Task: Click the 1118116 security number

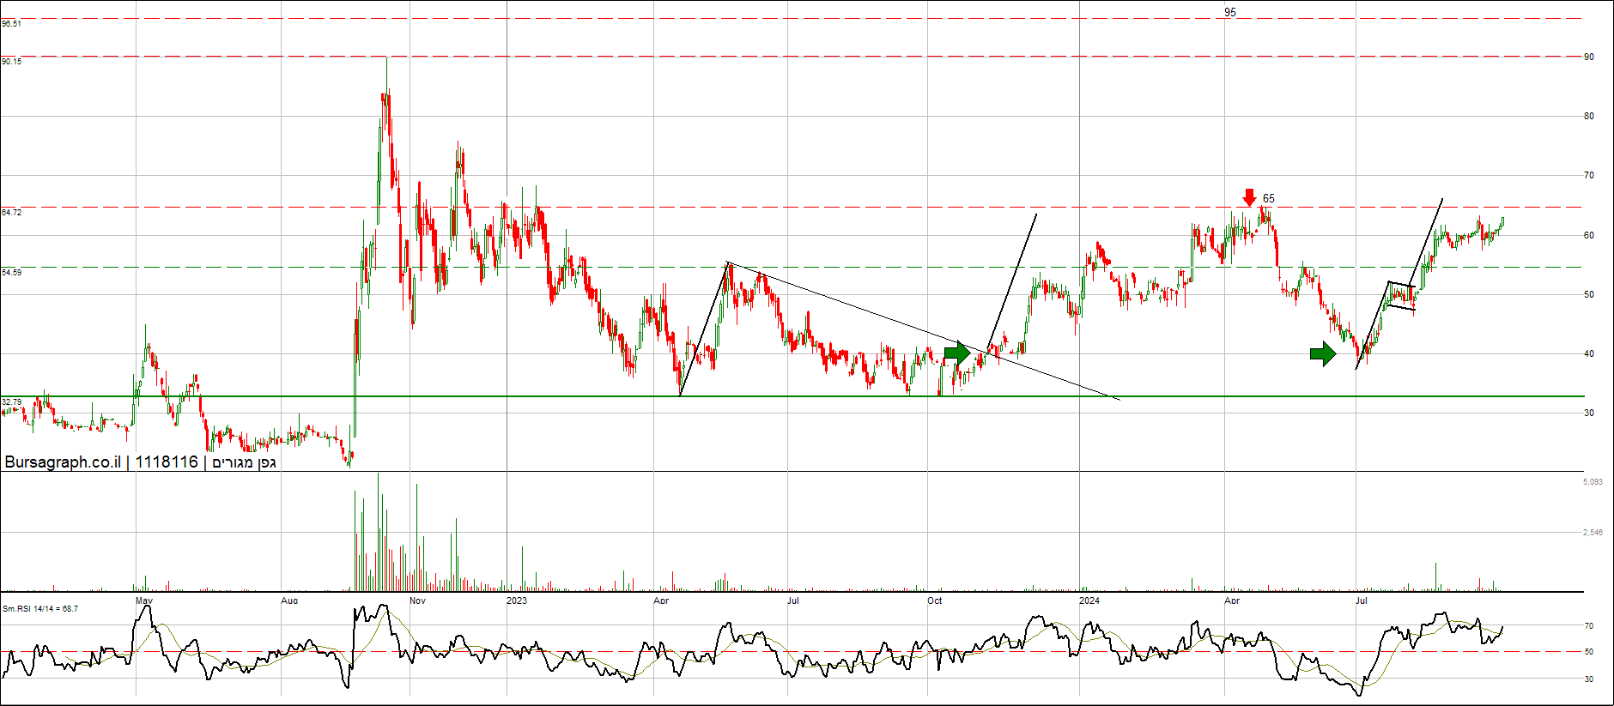Action: click(x=167, y=462)
